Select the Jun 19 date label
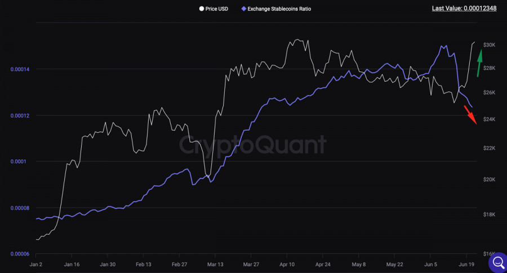Viewport: 507px width, 273px height. 468,264
